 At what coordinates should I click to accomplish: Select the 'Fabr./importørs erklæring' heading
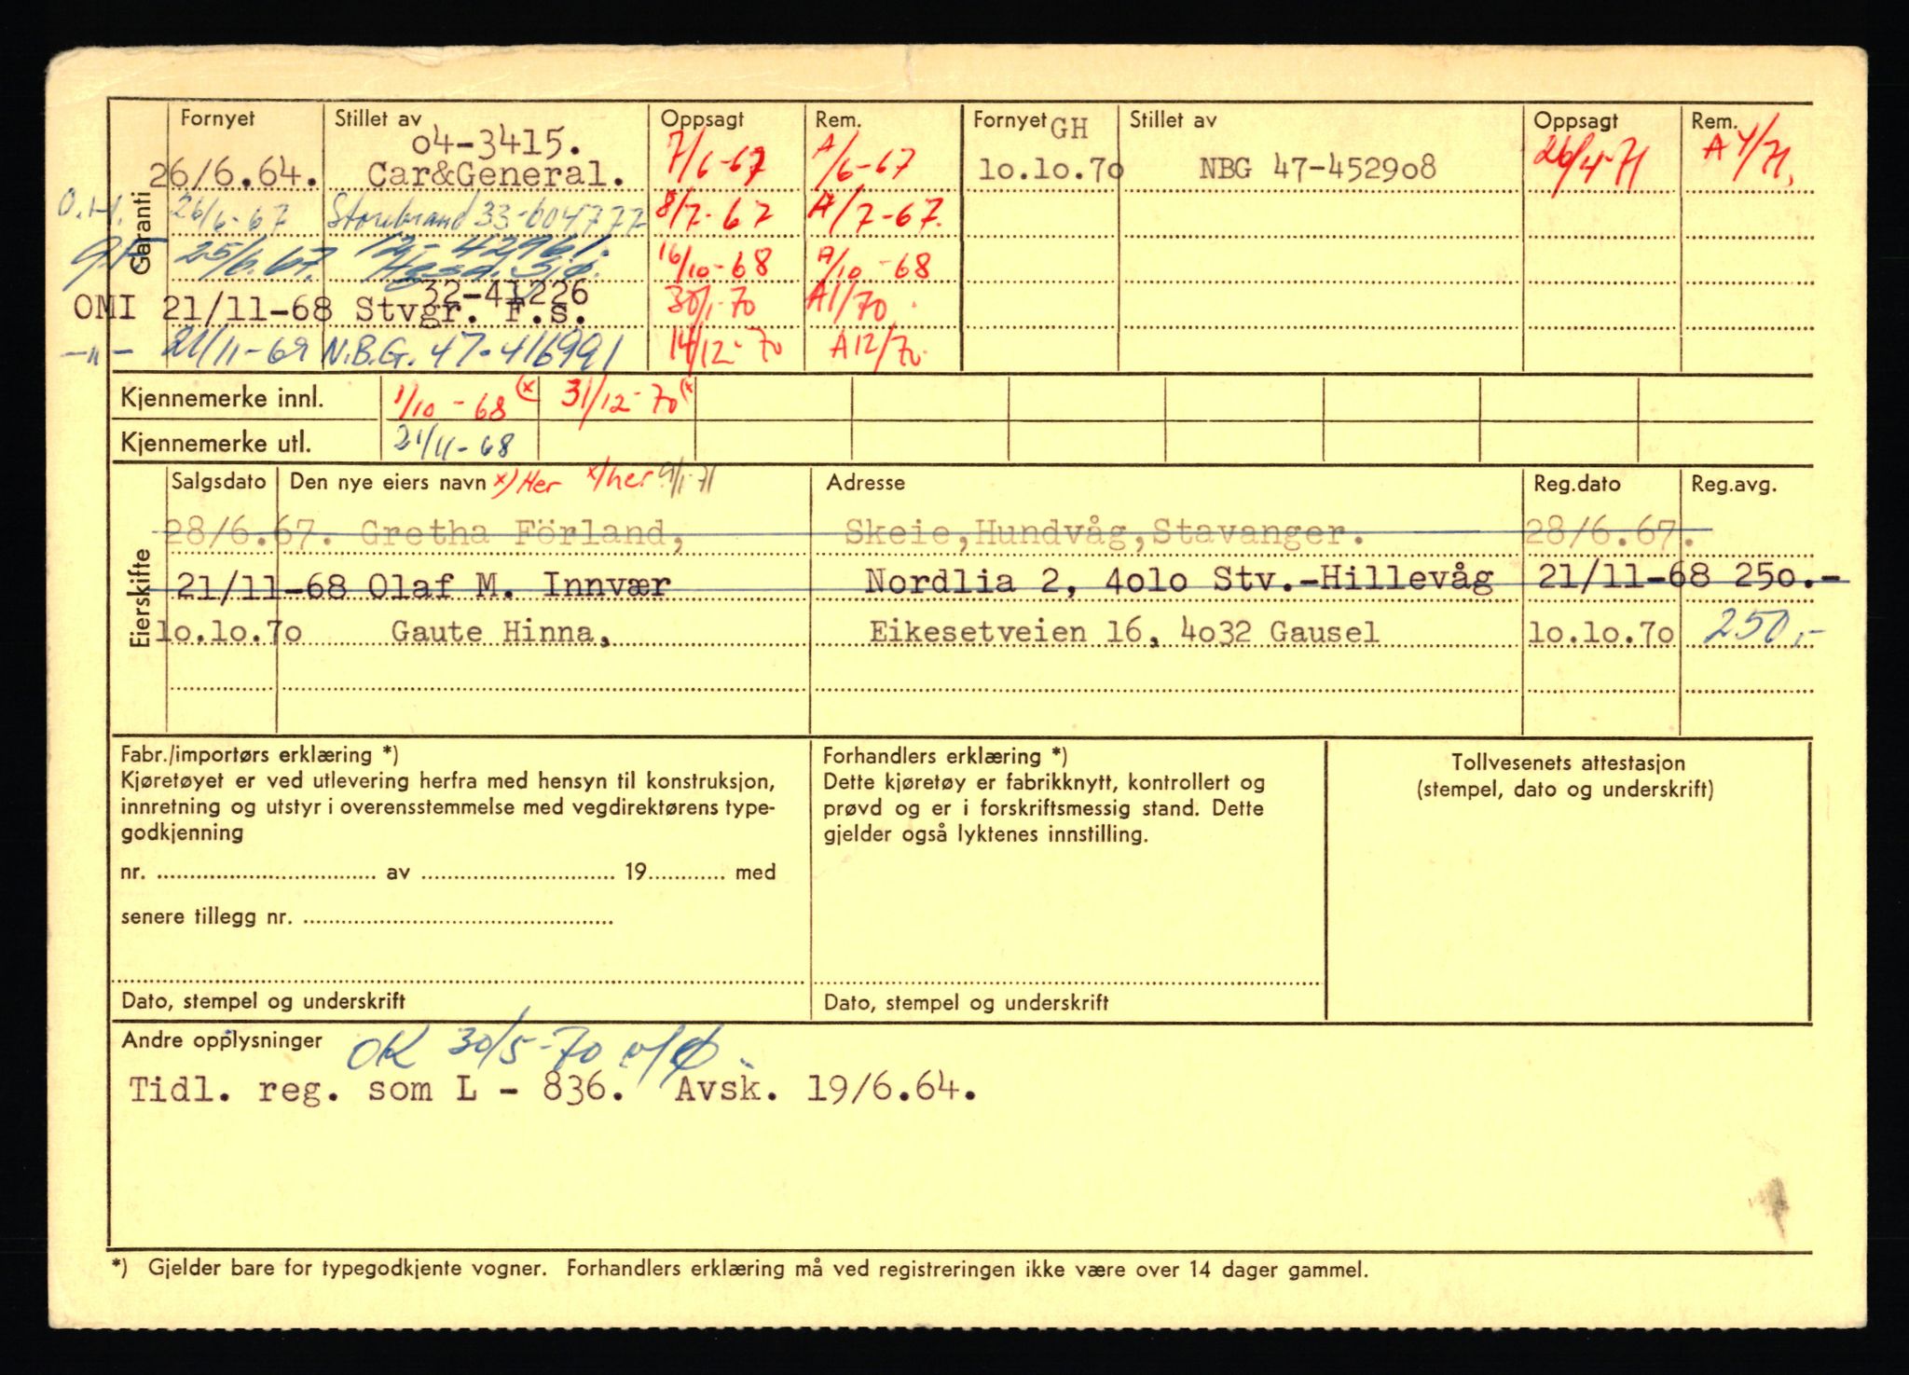click(259, 755)
